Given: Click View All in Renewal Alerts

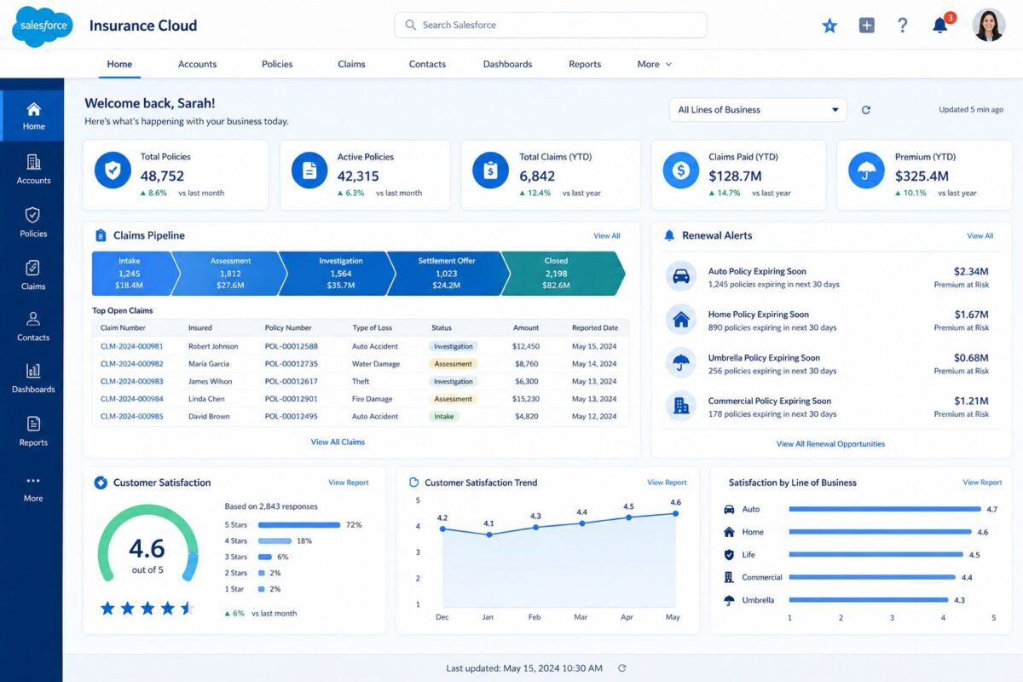Looking at the screenshot, I should pyautogui.click(x=980, y=236).
